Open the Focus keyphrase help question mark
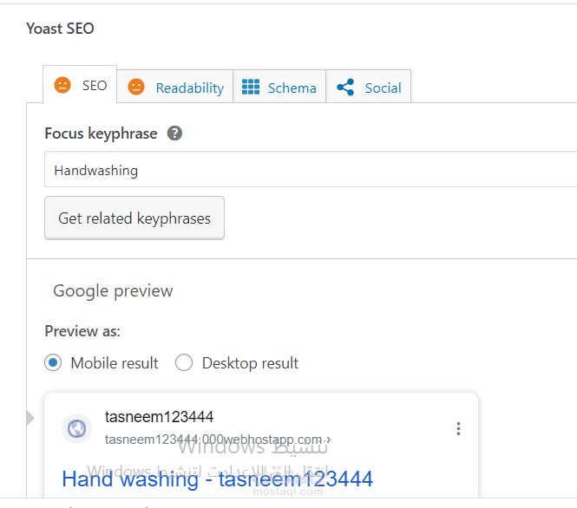 (175, 134)
